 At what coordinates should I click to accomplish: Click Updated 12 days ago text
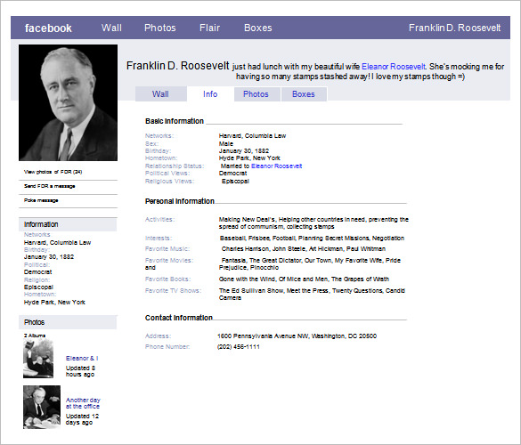coord(82,419)
